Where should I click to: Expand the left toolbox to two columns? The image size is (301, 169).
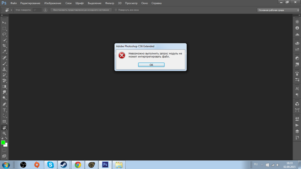(2, 15)
